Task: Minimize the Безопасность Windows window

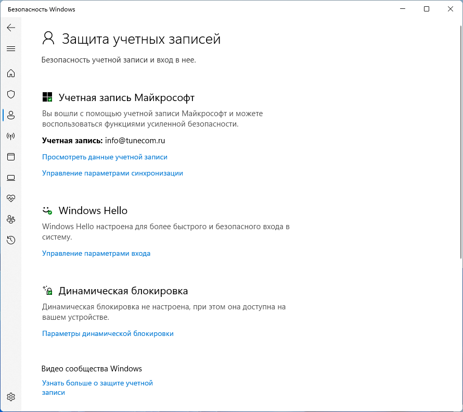Action: pos(403,9)
